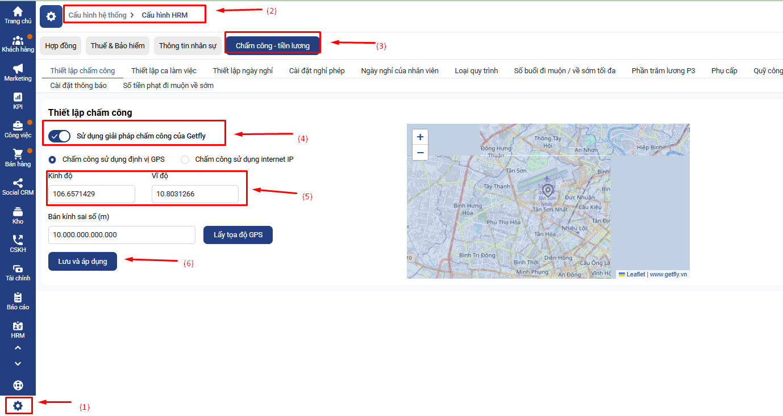783x416 pixels.
Task: Select Chấm công sử dụng định vị GPS
Action: click(x=52, y=159)
